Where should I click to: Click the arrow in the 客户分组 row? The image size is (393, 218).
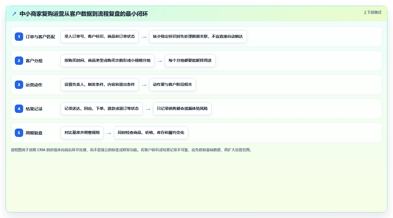tap(160, 61)
